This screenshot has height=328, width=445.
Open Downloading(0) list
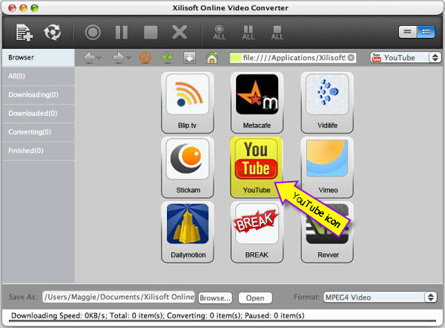tap(39, 95)
